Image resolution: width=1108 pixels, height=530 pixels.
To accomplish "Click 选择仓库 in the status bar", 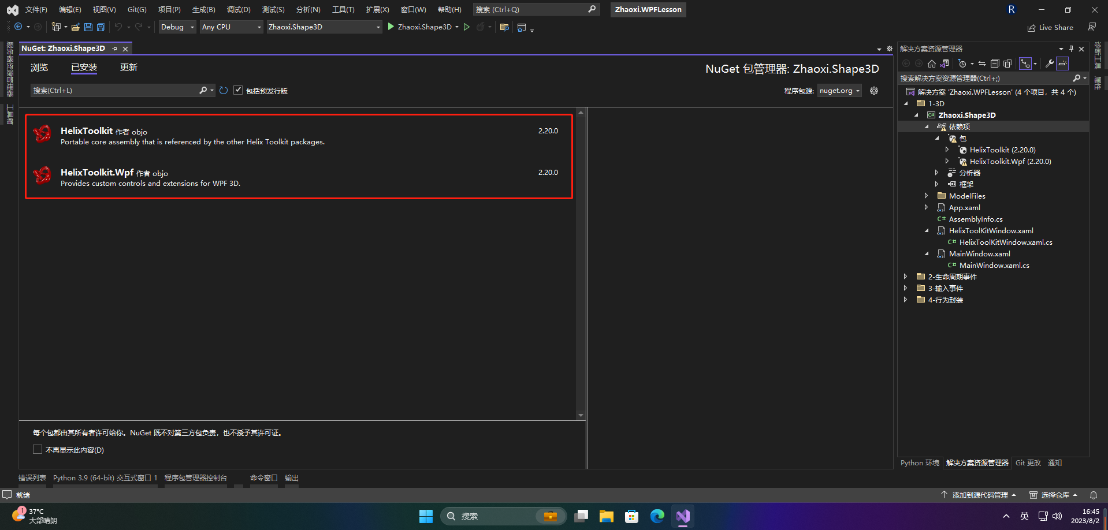I will point(1054,495).
